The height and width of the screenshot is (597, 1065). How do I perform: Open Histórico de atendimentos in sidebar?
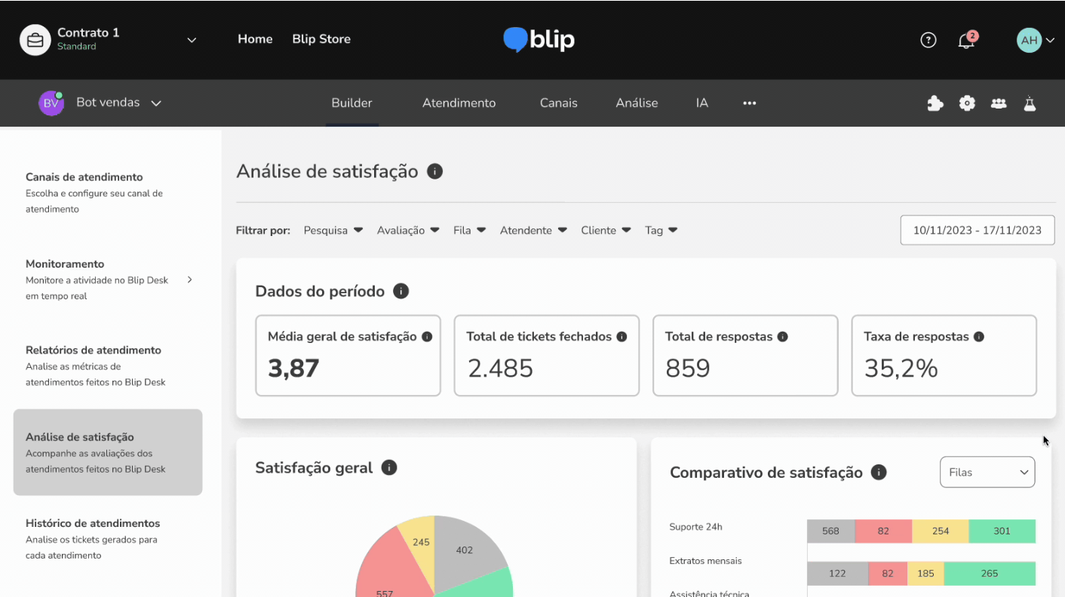(108, 539)
